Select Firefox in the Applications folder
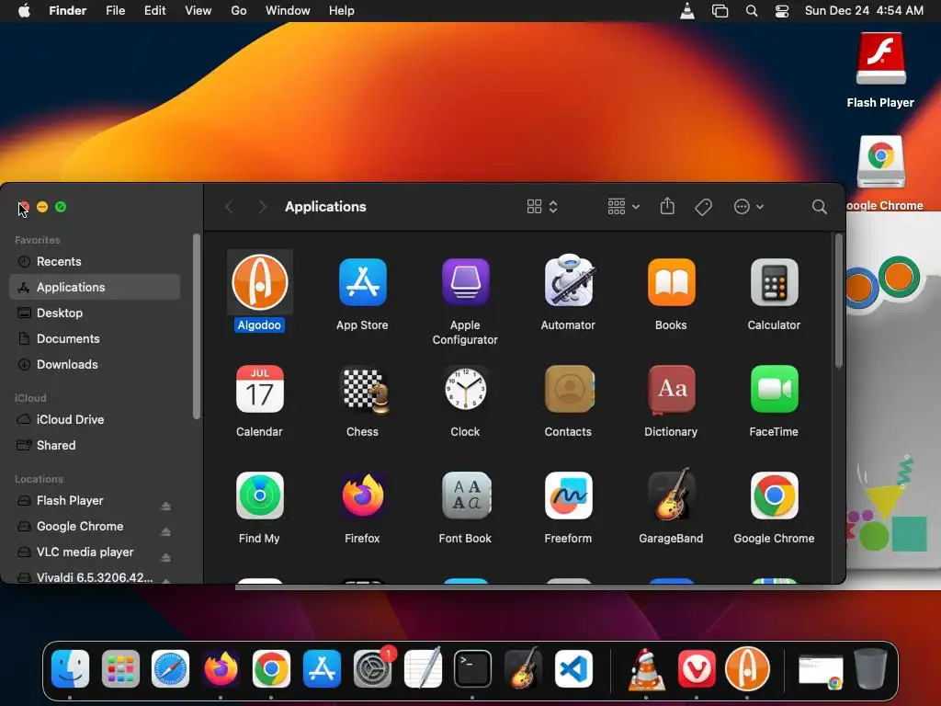The height and width of the screenshot is (706, 941). 362,495
